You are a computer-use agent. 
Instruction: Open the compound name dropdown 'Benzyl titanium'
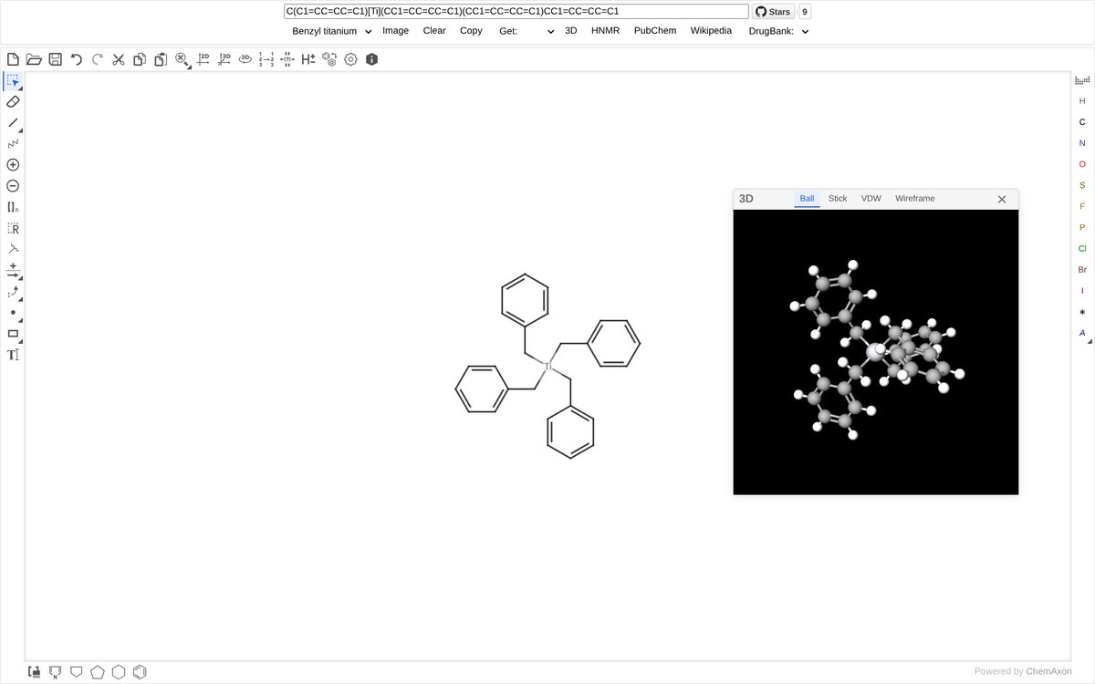tap(332, 31)
